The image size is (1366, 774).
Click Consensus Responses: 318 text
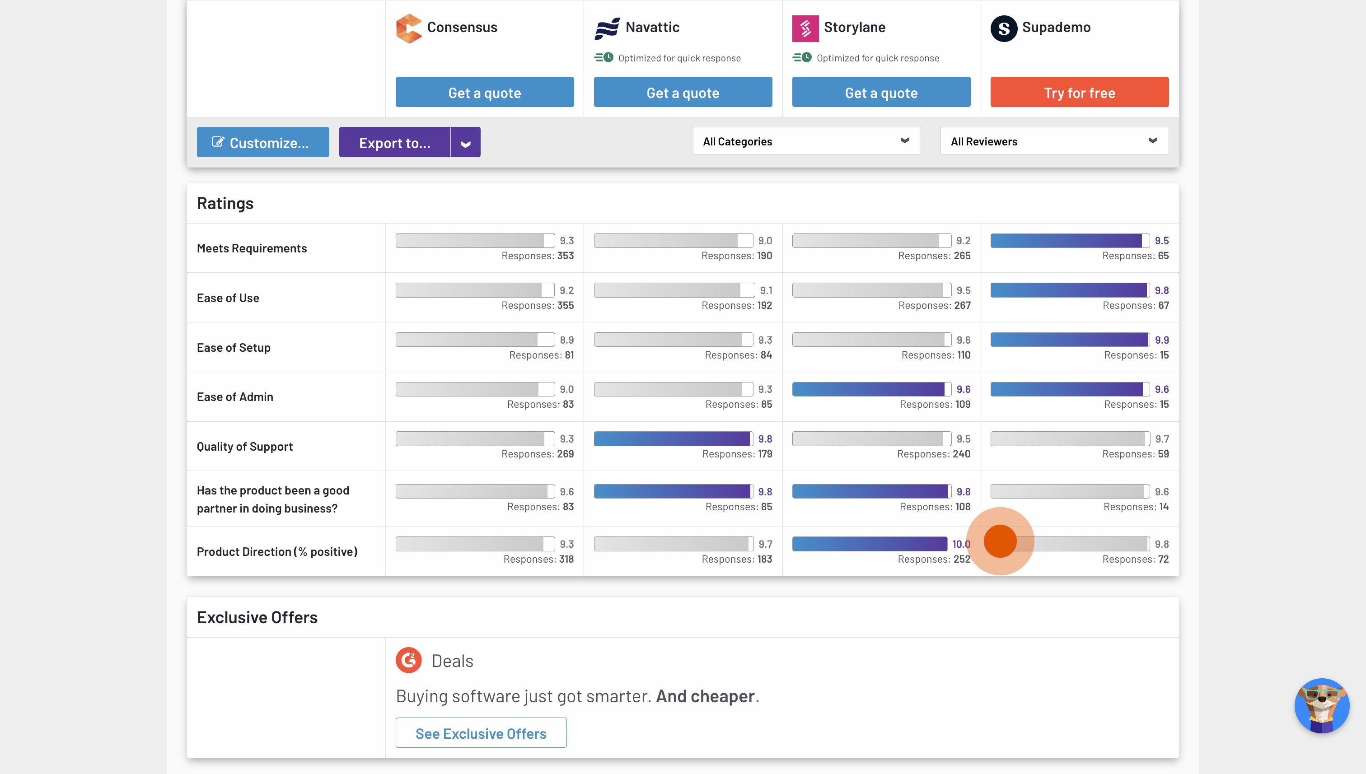coord(538,559)
